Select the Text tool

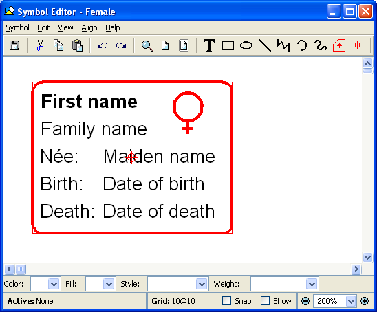(x=209, y=45)
